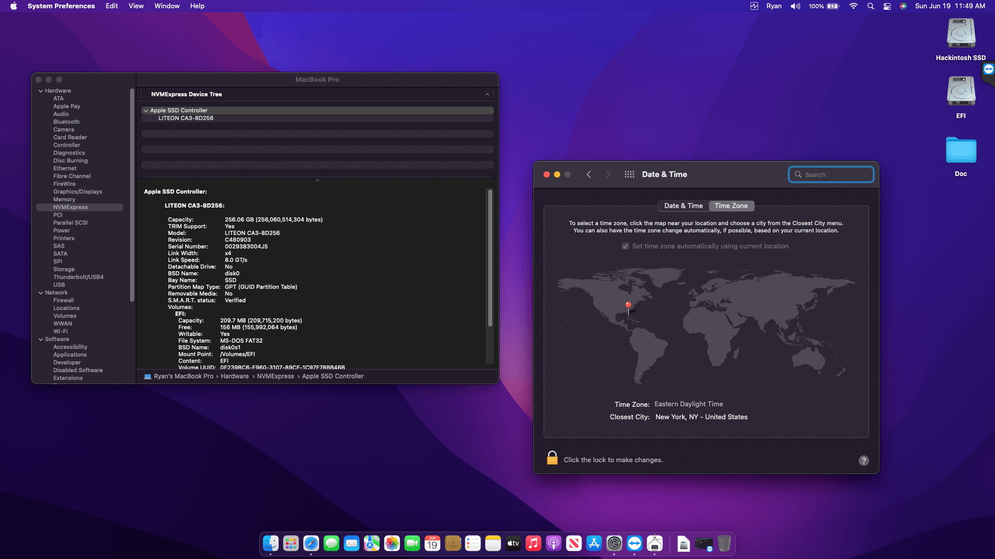Open Trash in the dock

[x=724, y=543]
